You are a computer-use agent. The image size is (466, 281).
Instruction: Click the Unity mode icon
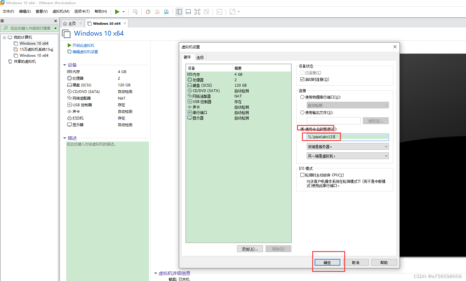tap(206, 12)
